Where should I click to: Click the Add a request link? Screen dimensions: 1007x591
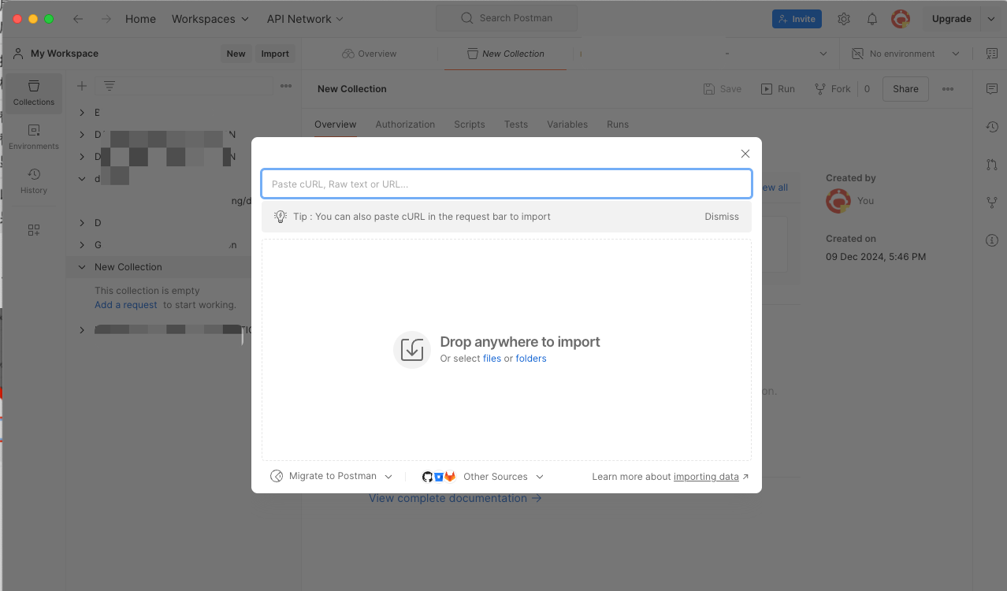coord(126,305)
